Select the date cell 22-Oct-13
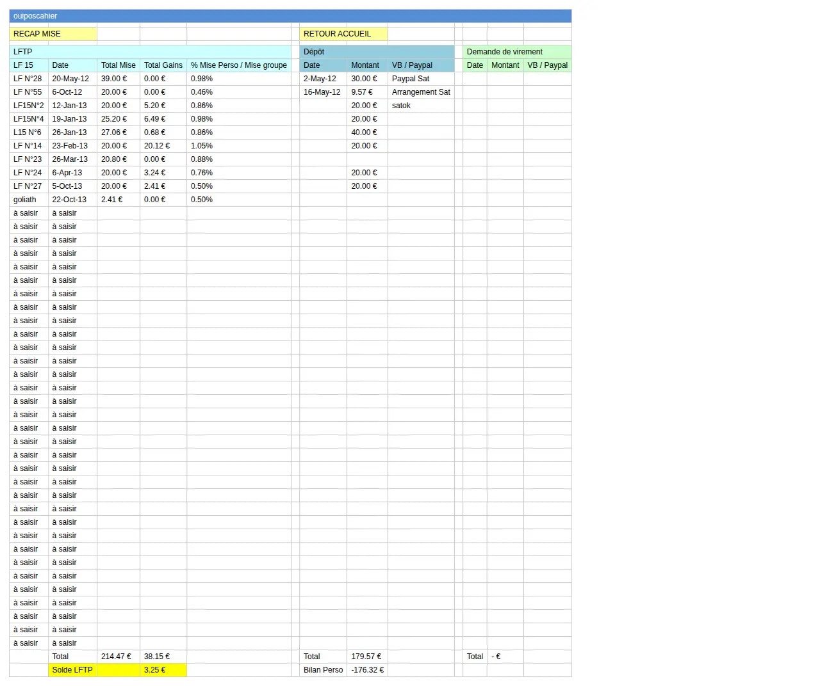 72,200
